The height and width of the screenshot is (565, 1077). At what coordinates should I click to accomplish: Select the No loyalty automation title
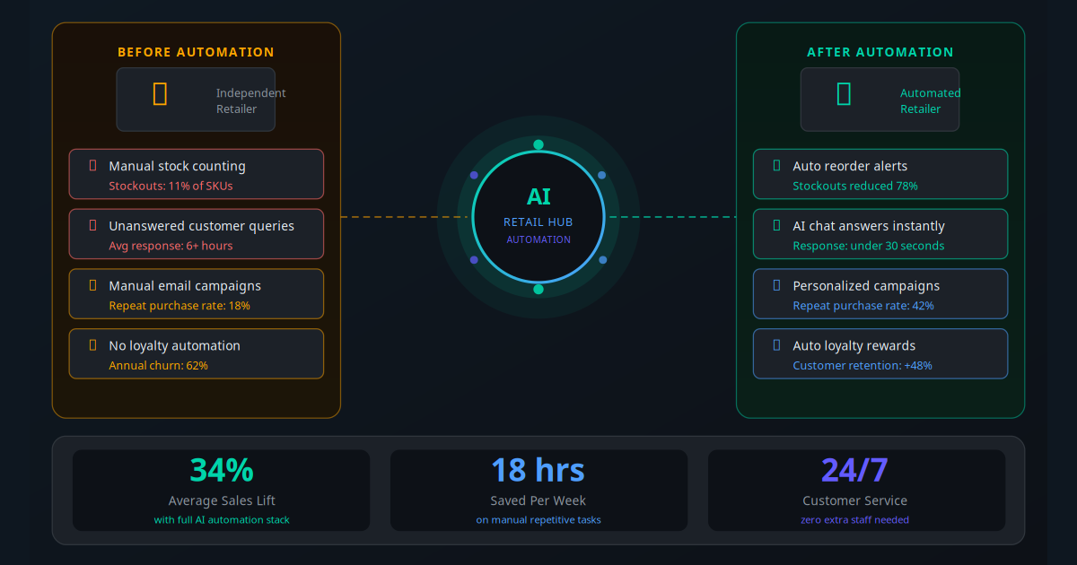174,346
